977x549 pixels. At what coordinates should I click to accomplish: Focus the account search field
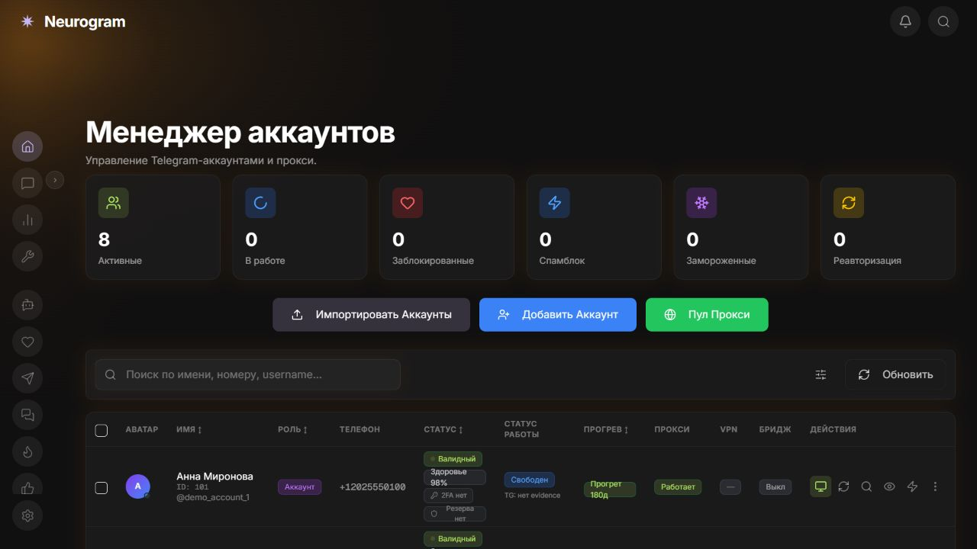point(247,374)
